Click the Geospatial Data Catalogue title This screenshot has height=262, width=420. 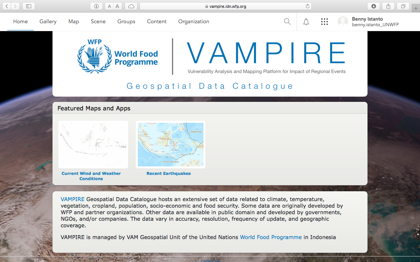210,86
